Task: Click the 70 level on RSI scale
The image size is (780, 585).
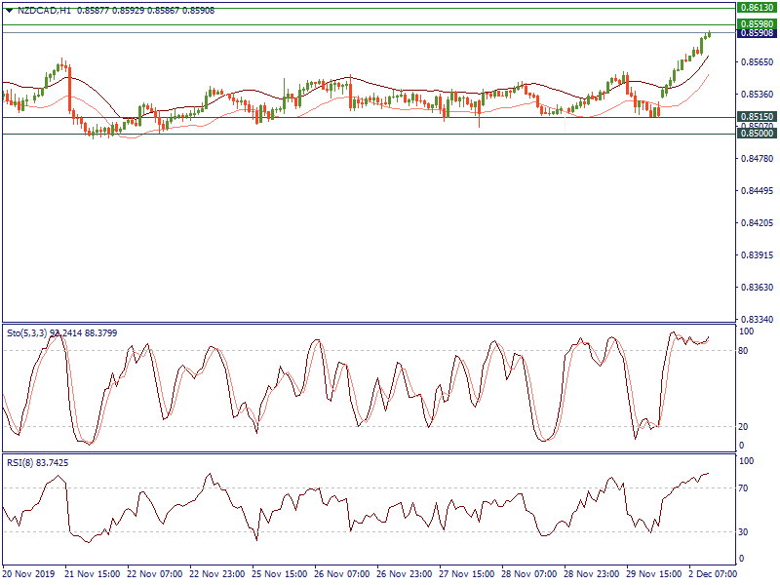Action: (x=743, y=487)
